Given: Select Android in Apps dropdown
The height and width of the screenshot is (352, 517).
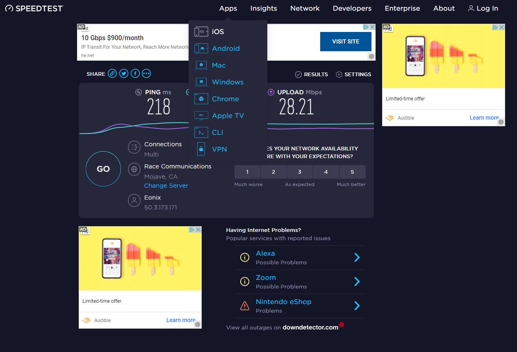Looking at the screenshot, I should [226, 48].
